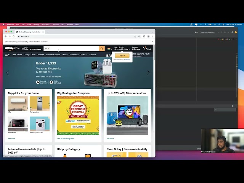
Task: Click the Chrome profile avatar icon
Action: pyautogui.click(x=148, y=37)
